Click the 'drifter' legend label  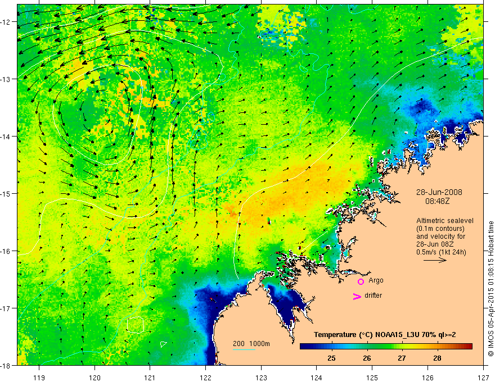[373, 295]
